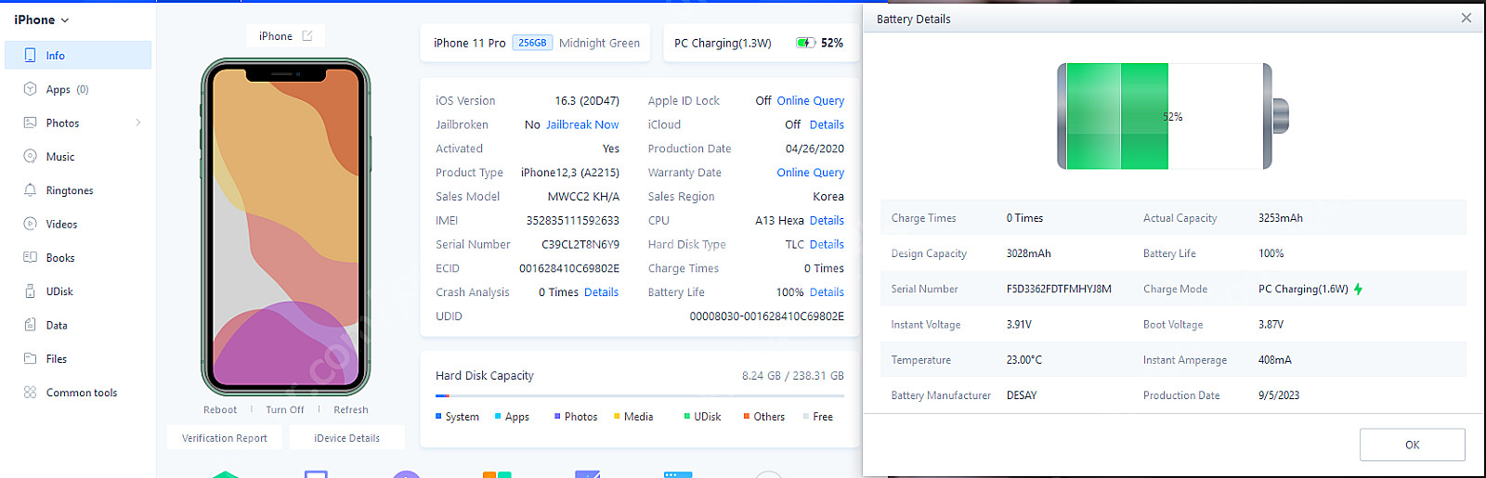Viewport: 1486px width, 478px height.
Task: Click the Free legend label
Action: point(823,417)
